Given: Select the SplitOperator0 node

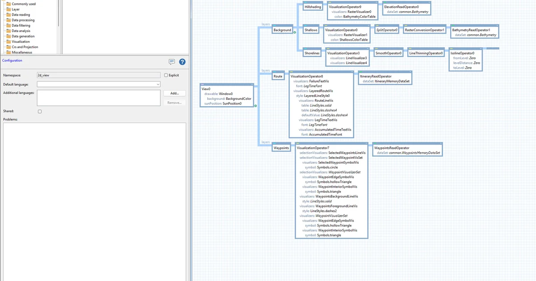Looking at the screenshot, I should (x=387, y=30).
